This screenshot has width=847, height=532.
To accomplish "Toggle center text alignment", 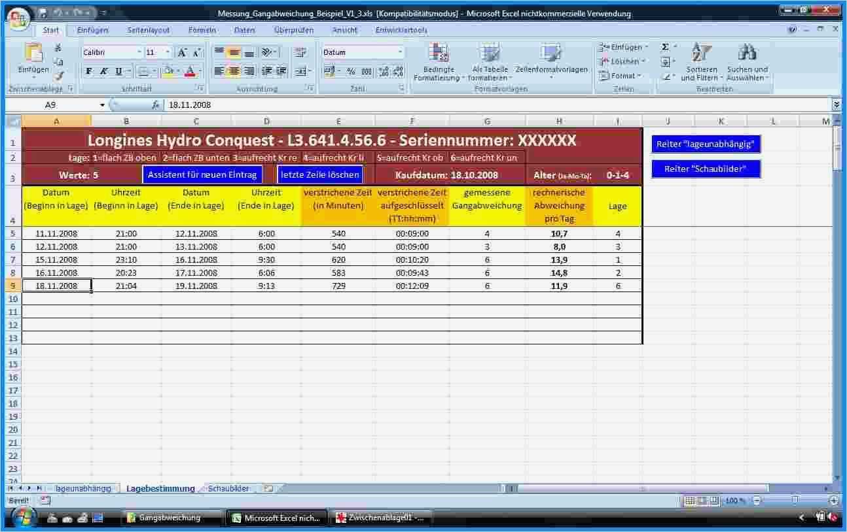I will tap(234, 71).
